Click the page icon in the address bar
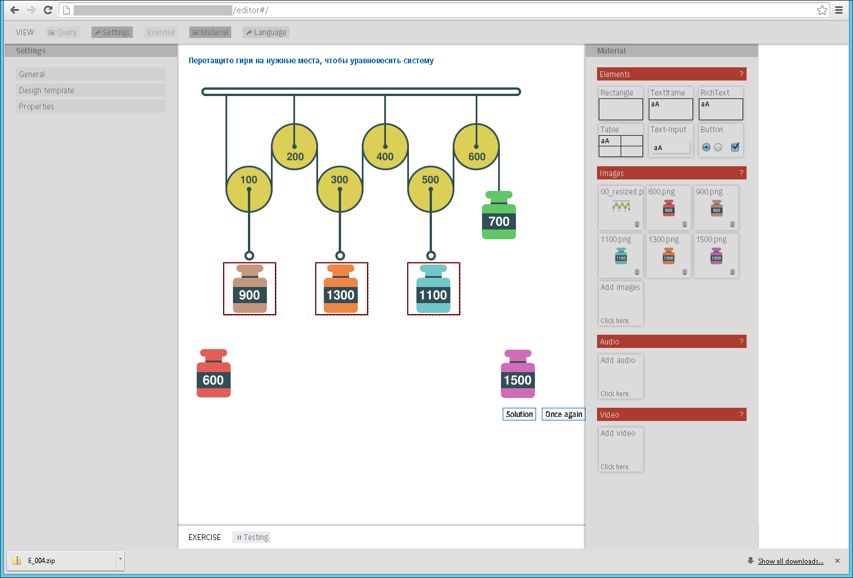Image resolution: width=853 pixels, height=578 pixels. tap(66, 10)
